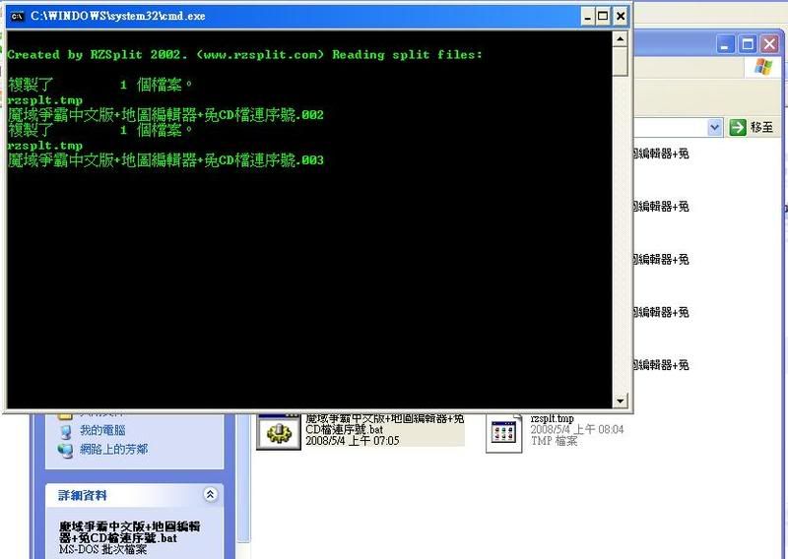Collapse the 詳細資料 details panel
788x559 pixels.
point(210,494)
